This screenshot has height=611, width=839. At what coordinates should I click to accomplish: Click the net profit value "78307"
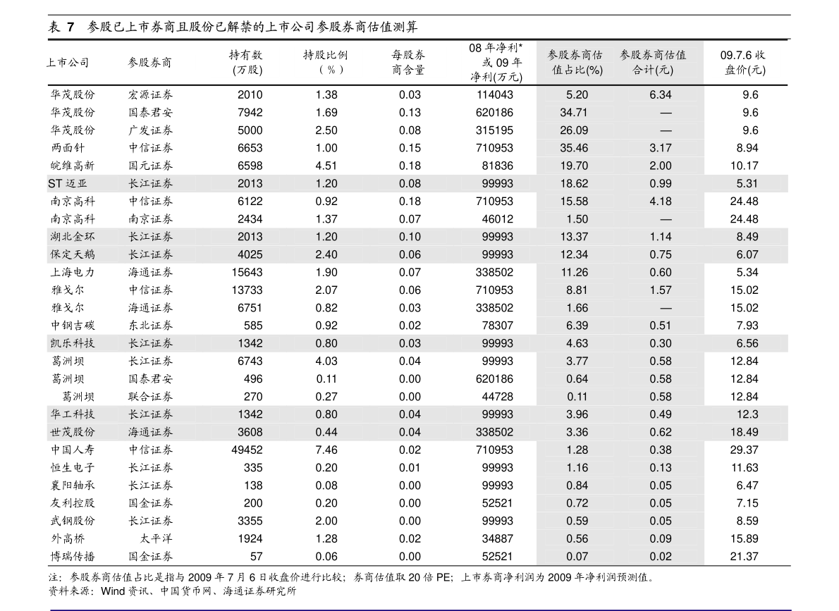pyautogui.click(x=497, y=326)
